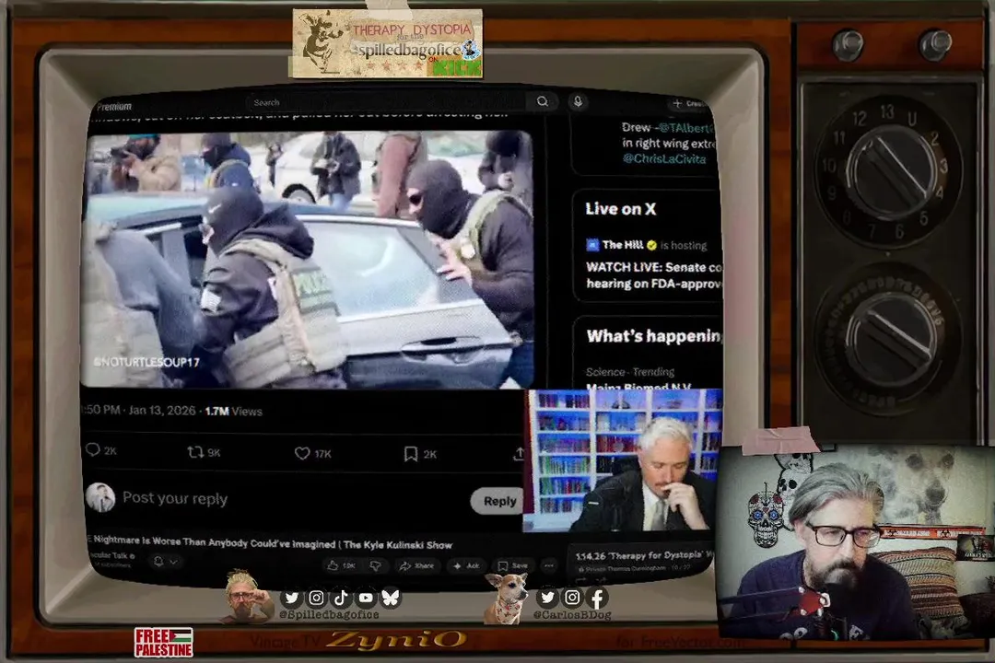This screenshot has height=663, width=995.
Task: Click the YouTube search magnifier icon
Action: click(542, 101)
